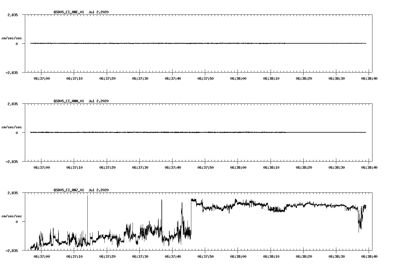Image resolution: width=393 pixels, height=267 pixels.
Task: Click 06:37:30 time label under HNE plot
Action: 140,78
